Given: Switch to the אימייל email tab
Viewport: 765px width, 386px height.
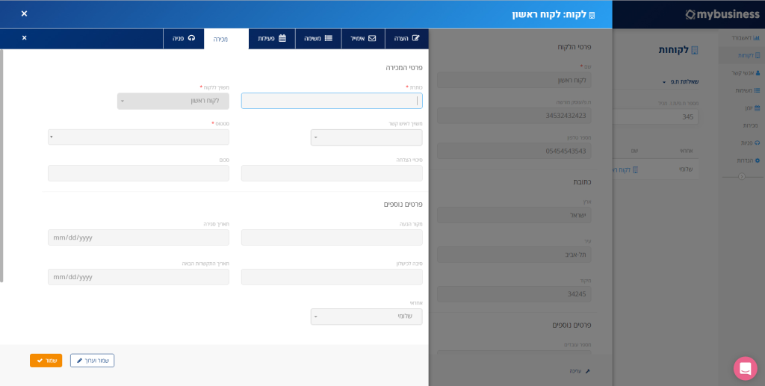Looking at the screenshot, I should (364, 39).
